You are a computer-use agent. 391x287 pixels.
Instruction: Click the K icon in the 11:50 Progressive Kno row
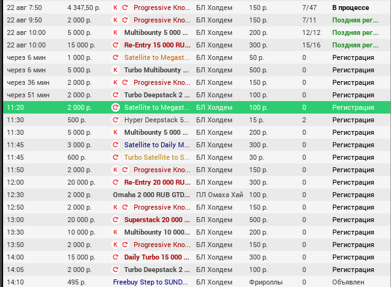click(115, 170)
